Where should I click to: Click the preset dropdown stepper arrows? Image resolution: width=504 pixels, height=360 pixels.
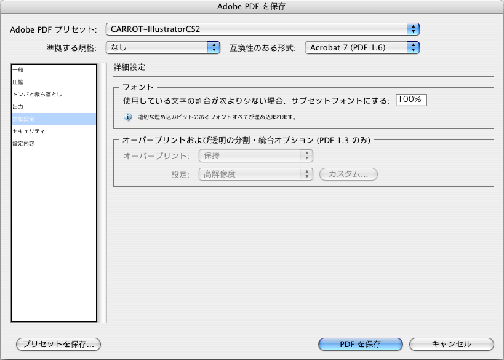pyautogui.click(x=412, y=28)
